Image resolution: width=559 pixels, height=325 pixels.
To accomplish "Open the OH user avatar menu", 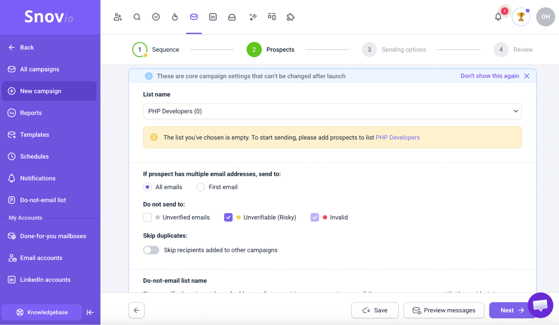I will (x=545, y=17).
